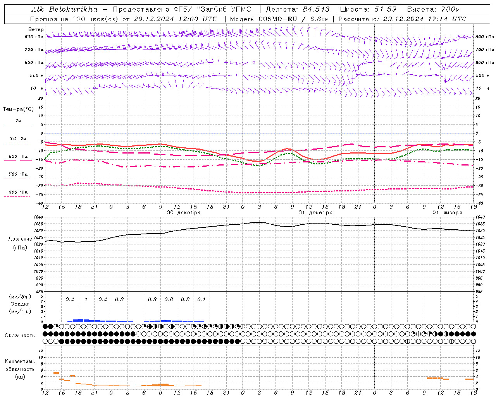Click the '0.1' three-hour precipitation value

pos(201,299)
